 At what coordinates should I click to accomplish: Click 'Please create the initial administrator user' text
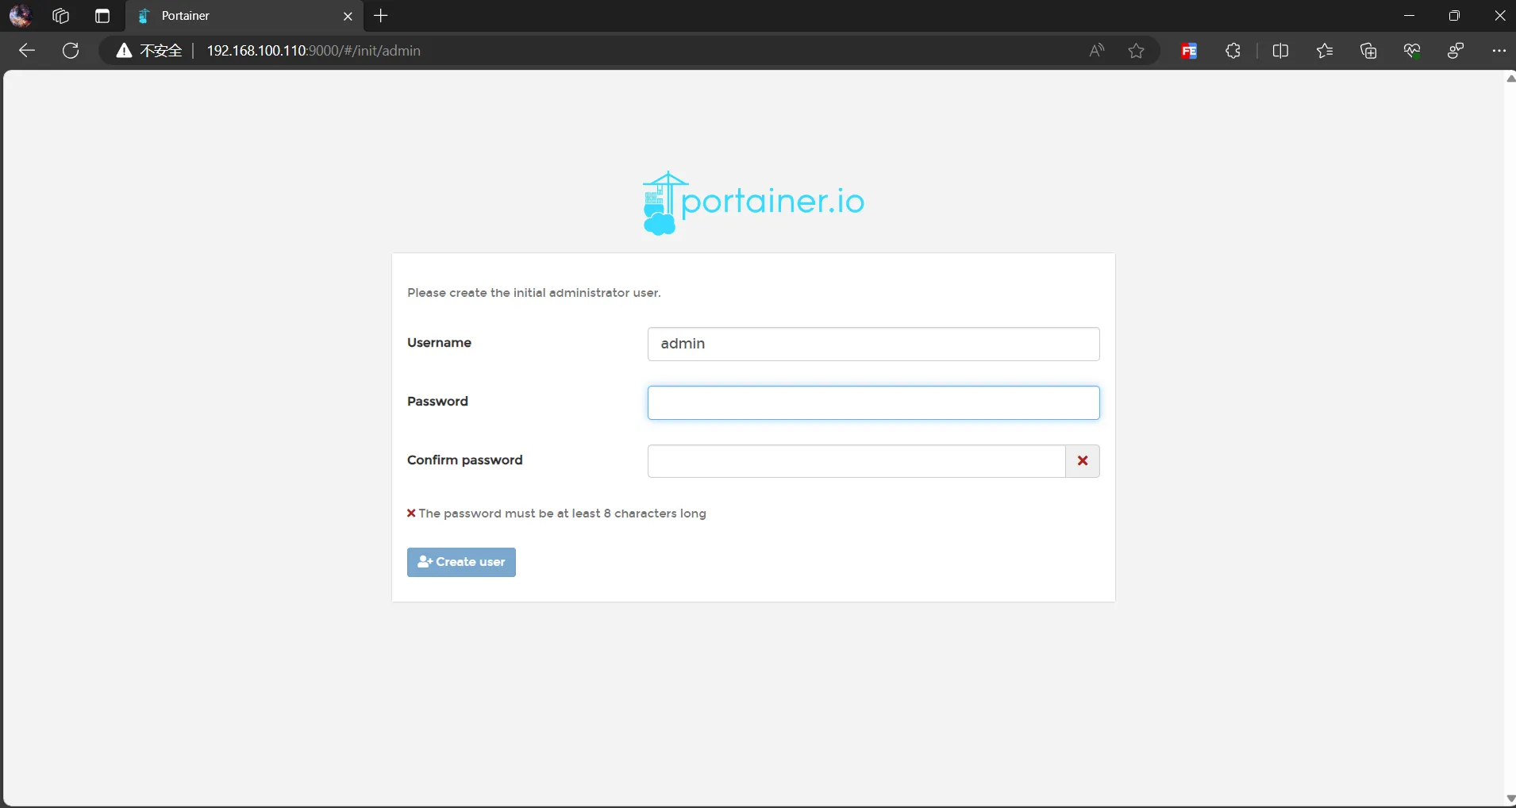[x=534, y=293]
